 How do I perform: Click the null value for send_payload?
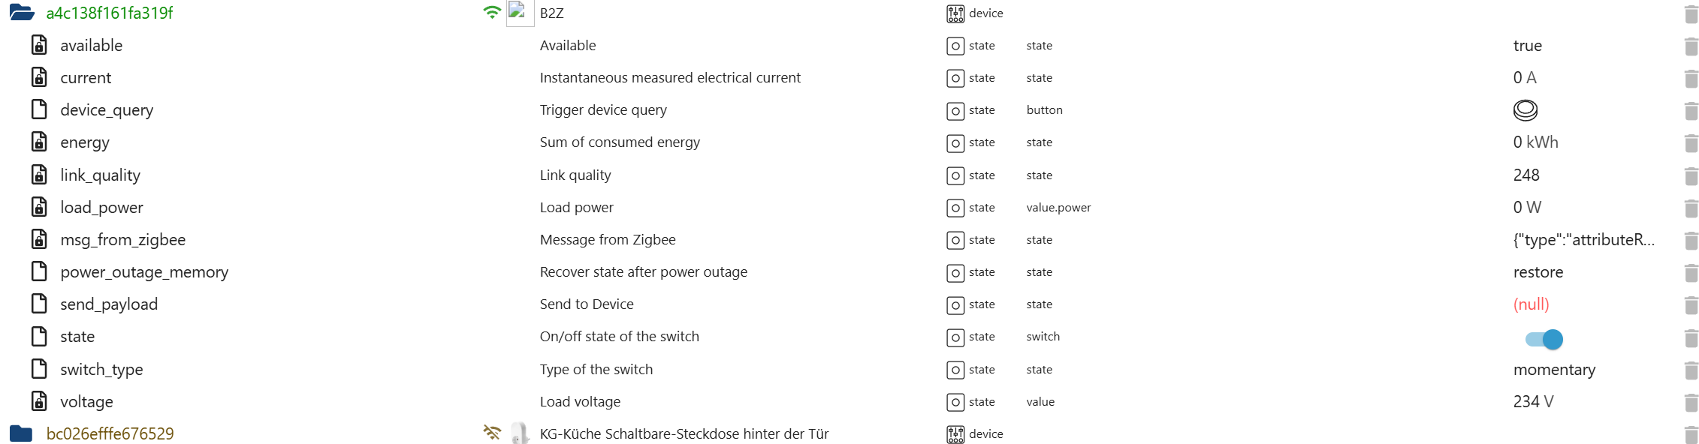pos(1531,304)
